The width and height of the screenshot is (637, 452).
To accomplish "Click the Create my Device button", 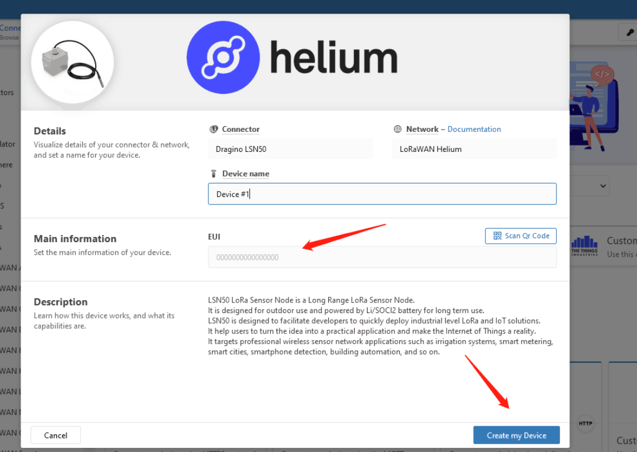I will point(516,435).
